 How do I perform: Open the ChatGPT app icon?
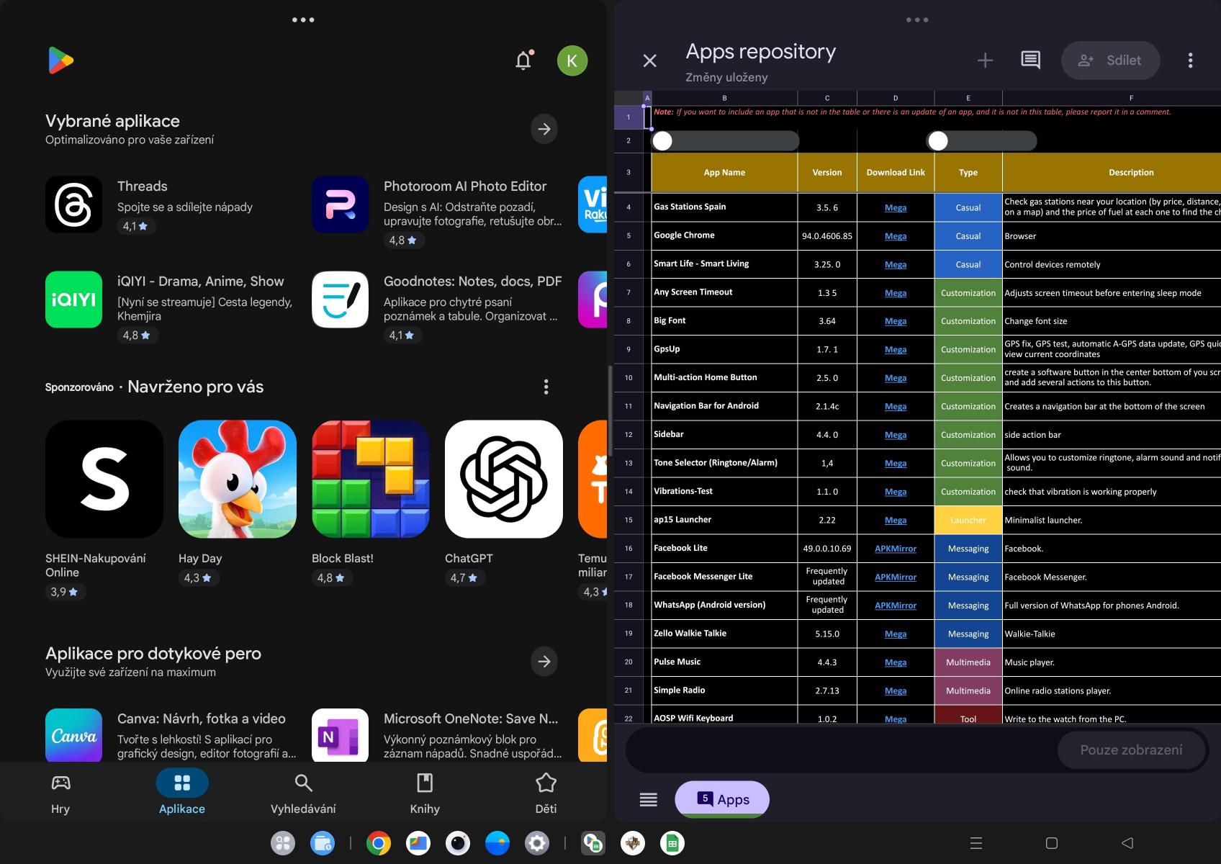click(x=504, y=479)
